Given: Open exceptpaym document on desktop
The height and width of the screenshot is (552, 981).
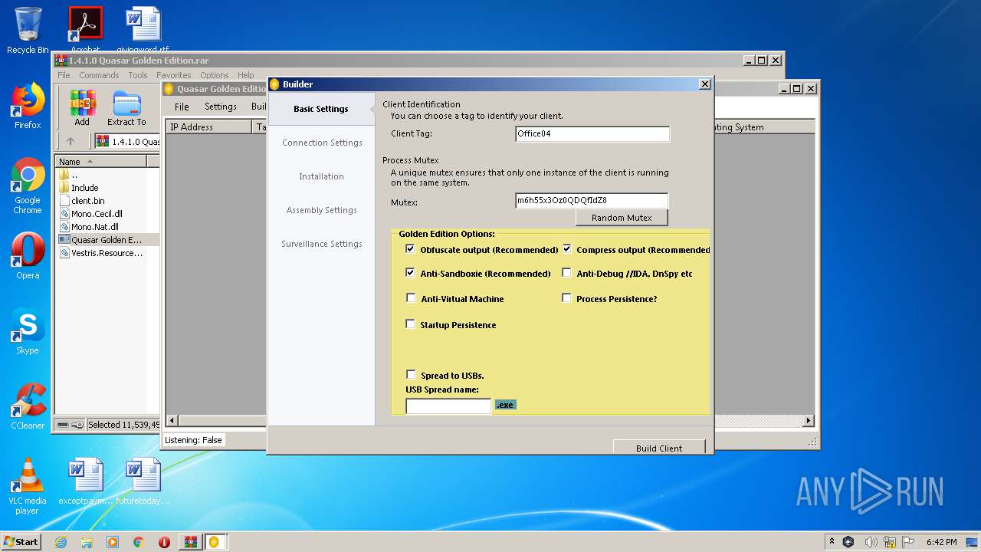Looking at the screenshot, I should point(85,481).
